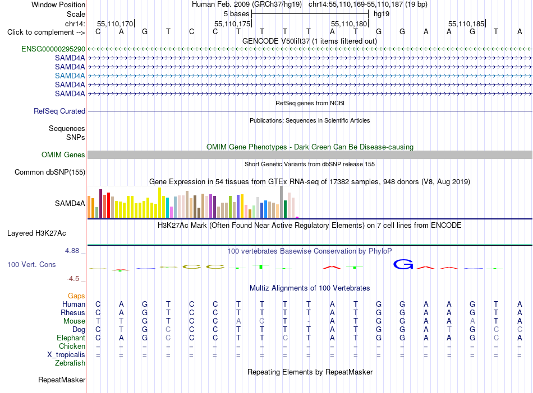Click the RepeatMasker track label
533x393 pixels.
coord(62,380)
